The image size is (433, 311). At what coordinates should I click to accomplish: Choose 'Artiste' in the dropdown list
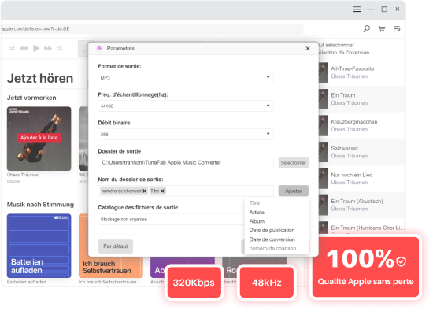[x=257, y=212]
